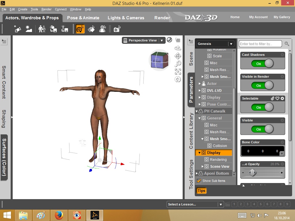
Task: Select the Universal tool (orange icon)
Action: 80,29
